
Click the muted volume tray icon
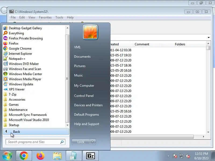click(x=188, y=156)
